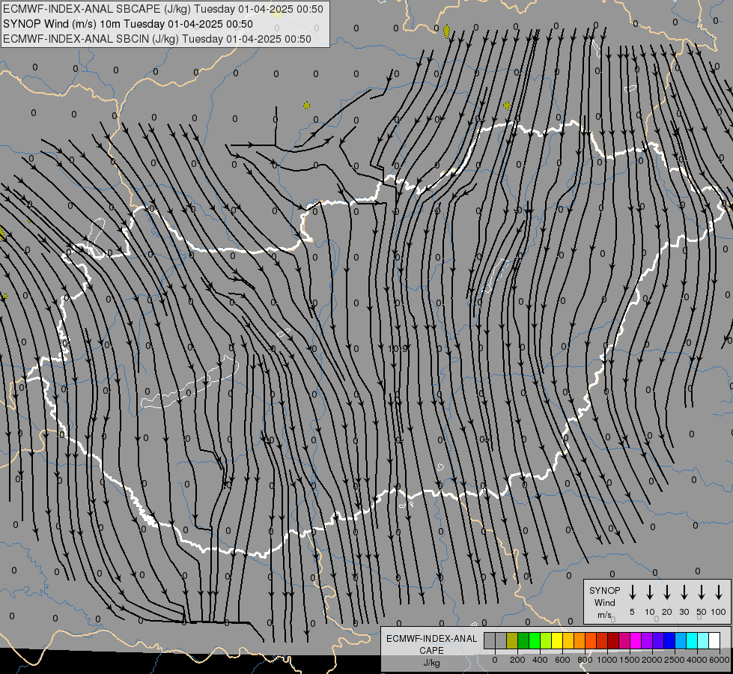The height and width of the screenshot is (674, 733).
Task: Click the SYNOP Wind 10m title line
Action: [127, 24]
